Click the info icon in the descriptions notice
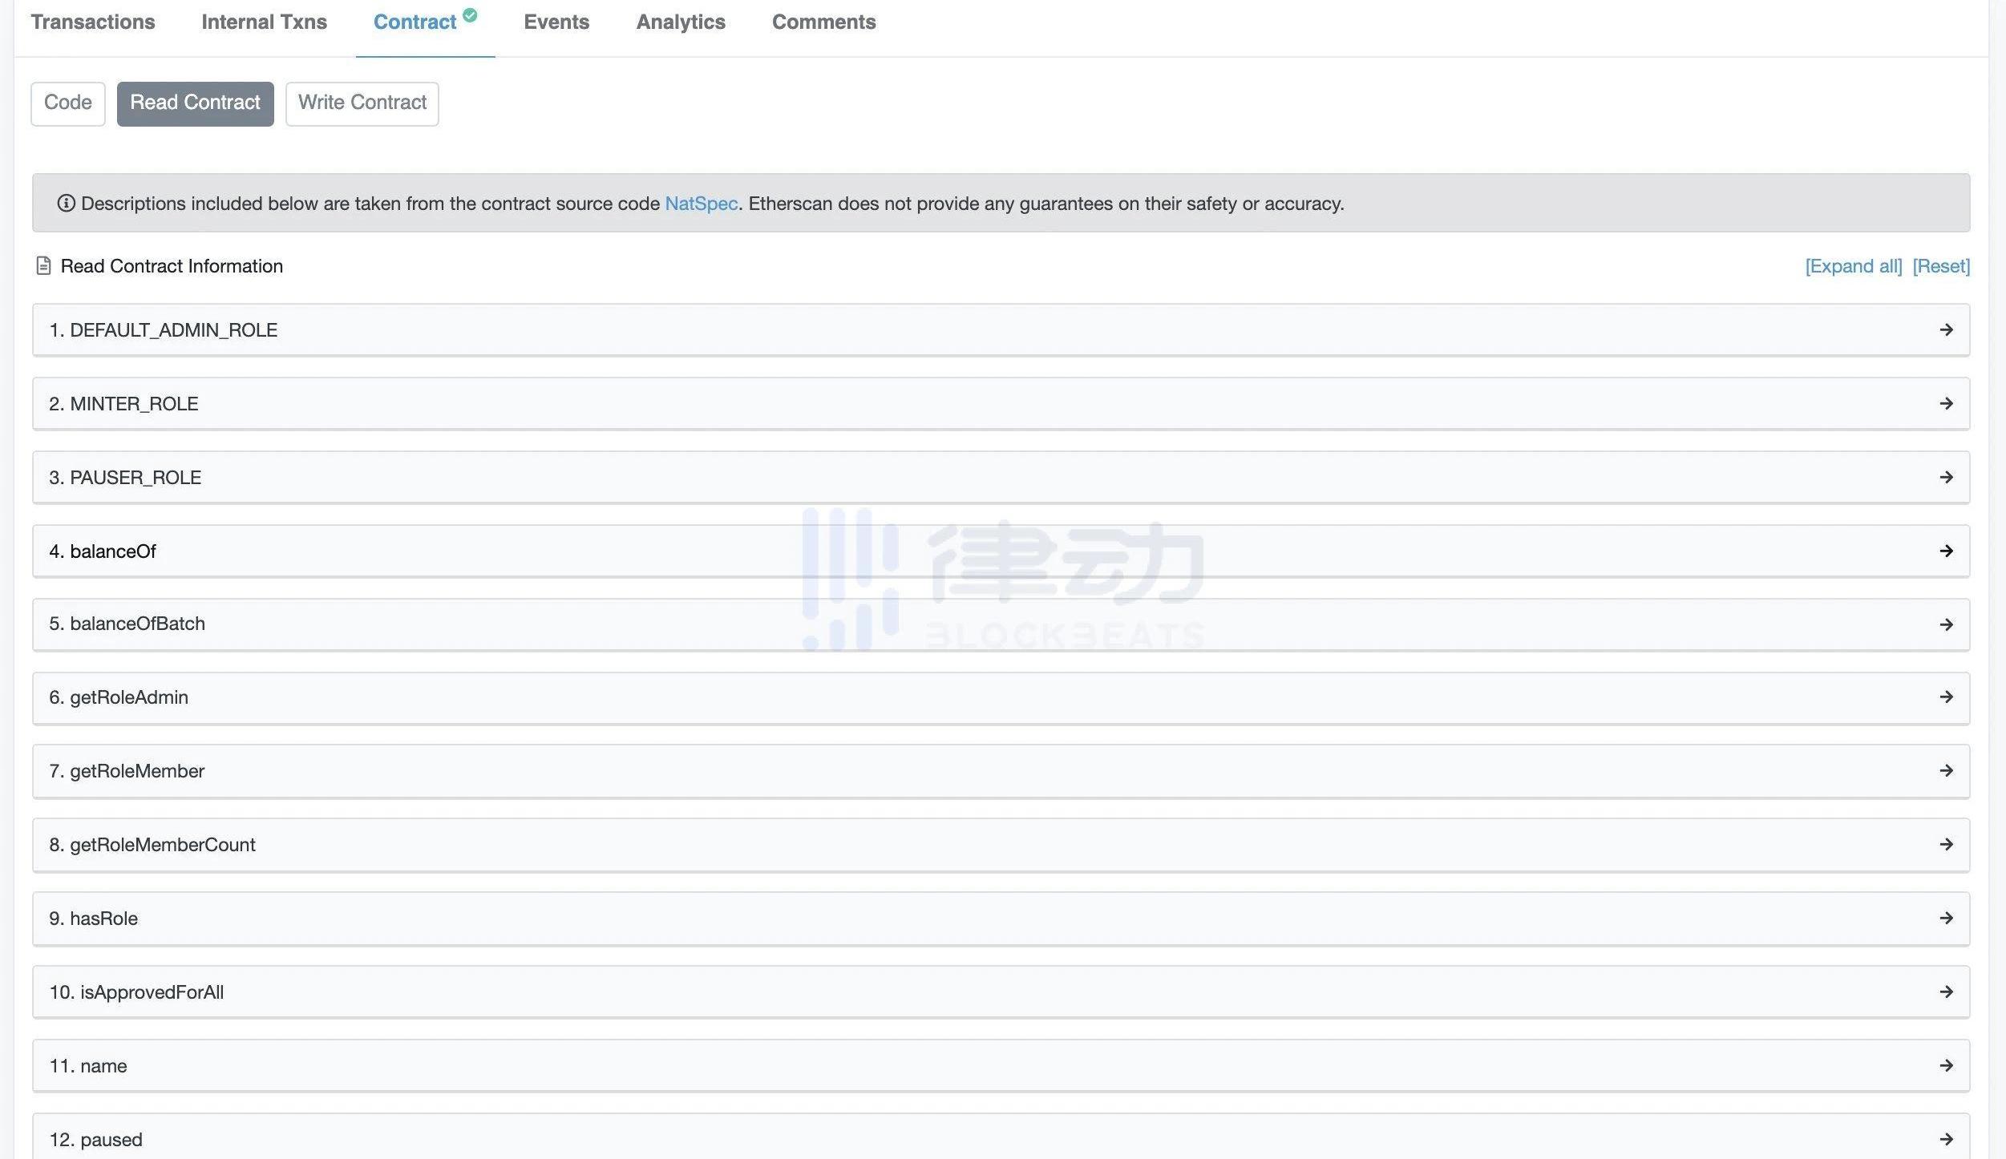The width and height of the screenshot is (2006, 1159). 66,204
